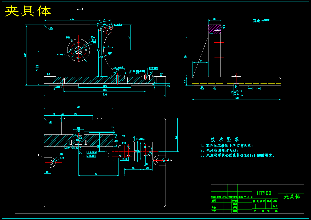Viewport: 311px width, 220px height.
Task: Select the 31 rib dimension in side view
Action: point(201,61)
